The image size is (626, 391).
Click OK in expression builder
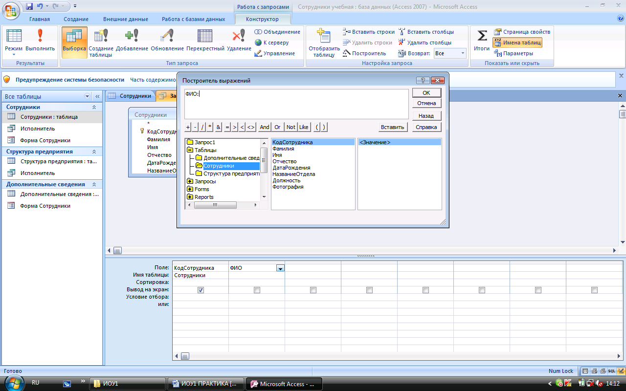click(426, 92)
